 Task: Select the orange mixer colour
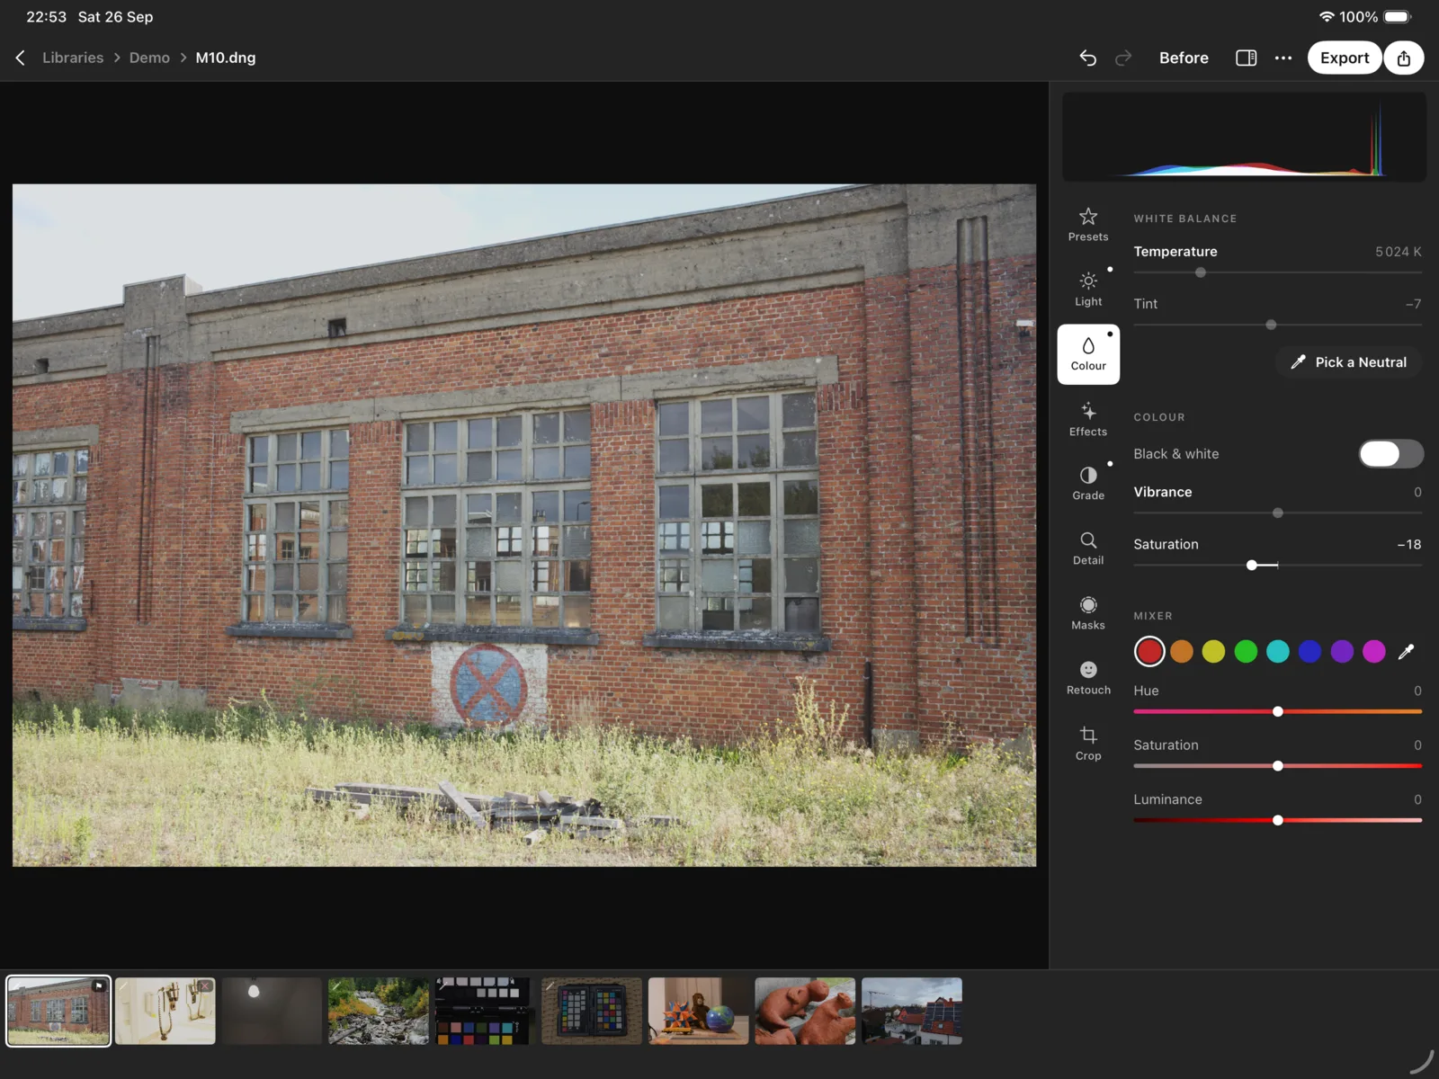[x=1182, y=652]
